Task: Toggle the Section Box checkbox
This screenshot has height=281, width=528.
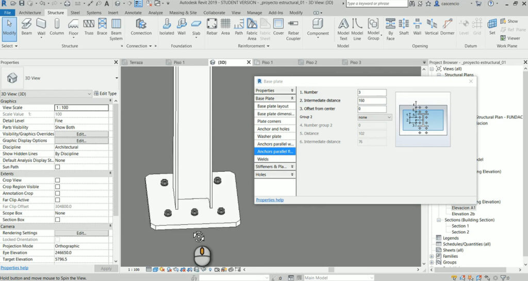Action: (x=58, y=220)
